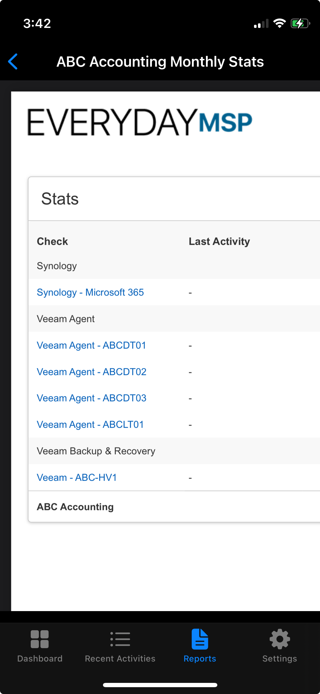Tap the home indicator bar

click(x=160, y=685)
